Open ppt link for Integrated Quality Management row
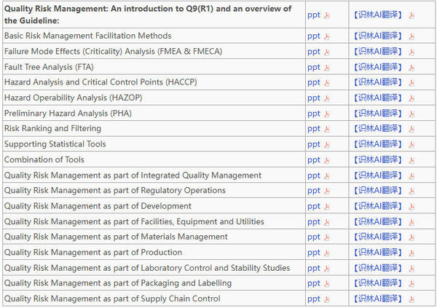The width and height of the screenshot is (437, 308). (313, 175)
